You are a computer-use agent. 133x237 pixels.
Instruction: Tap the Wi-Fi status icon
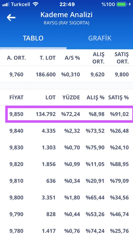coord(36,4)
